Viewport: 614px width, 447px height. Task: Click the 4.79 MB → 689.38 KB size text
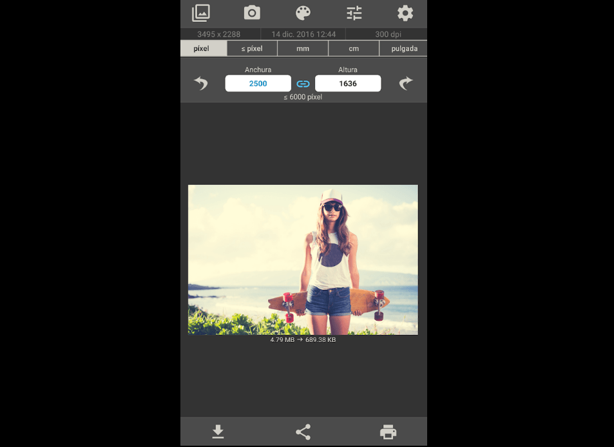pos(303,339)
